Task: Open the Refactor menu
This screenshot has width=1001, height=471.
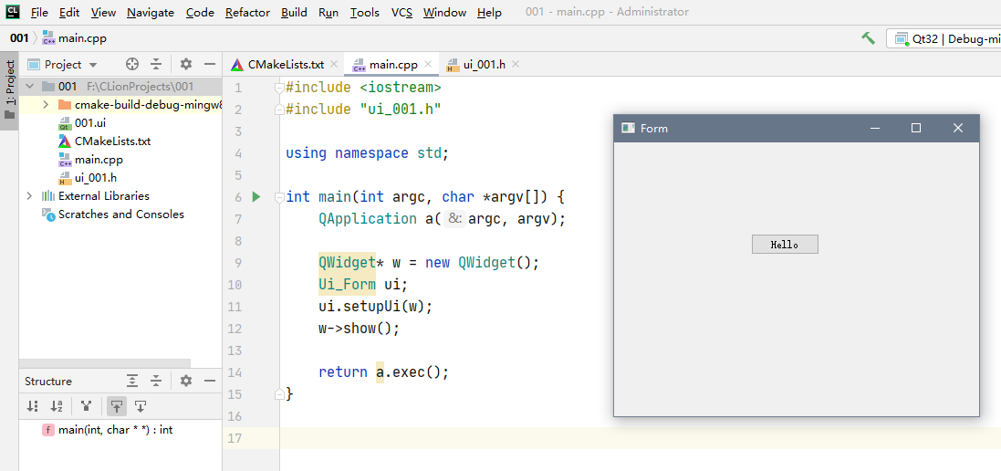Action: coord(247,13)
